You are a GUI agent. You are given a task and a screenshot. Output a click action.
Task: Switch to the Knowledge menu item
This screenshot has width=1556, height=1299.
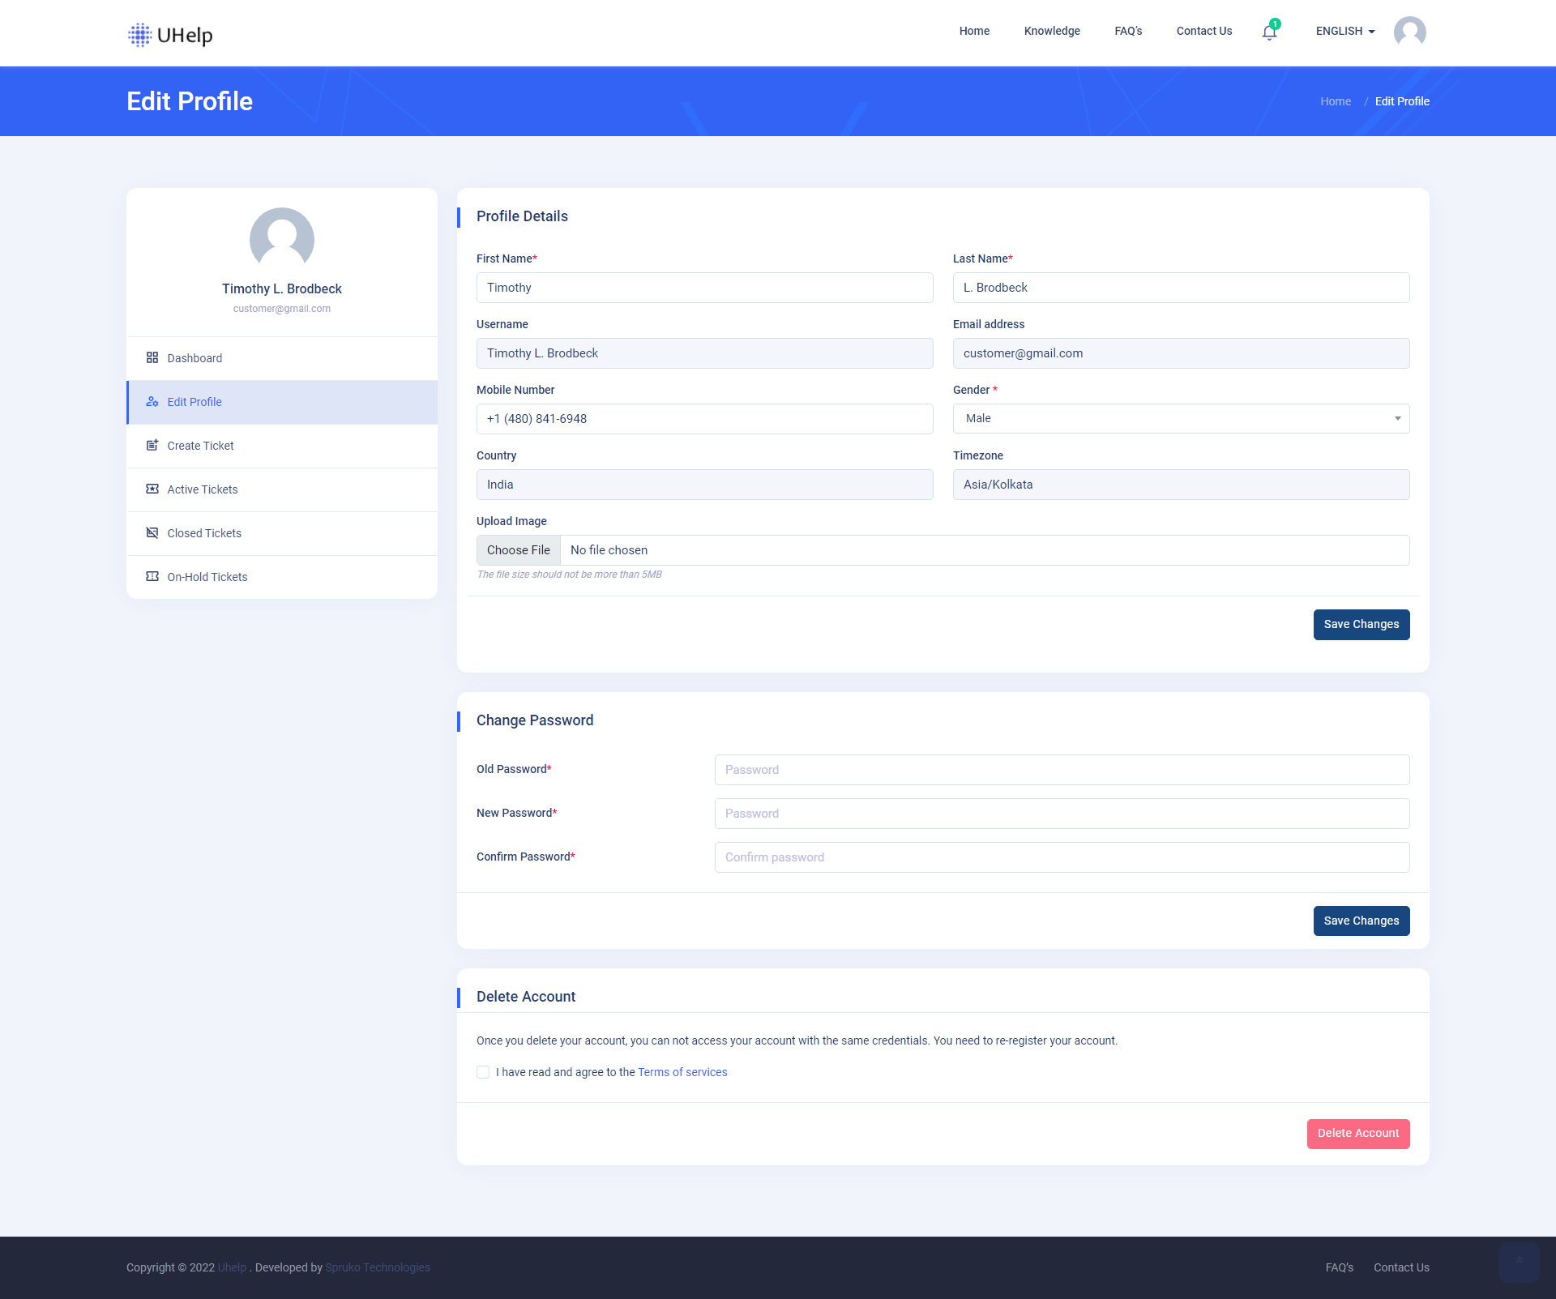(1051, 31)
